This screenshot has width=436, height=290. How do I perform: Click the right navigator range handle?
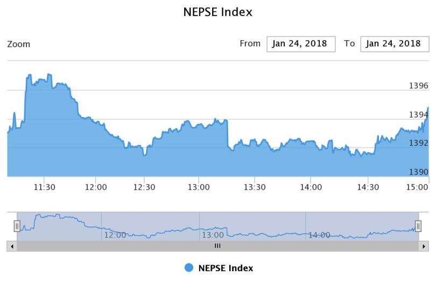418,226
